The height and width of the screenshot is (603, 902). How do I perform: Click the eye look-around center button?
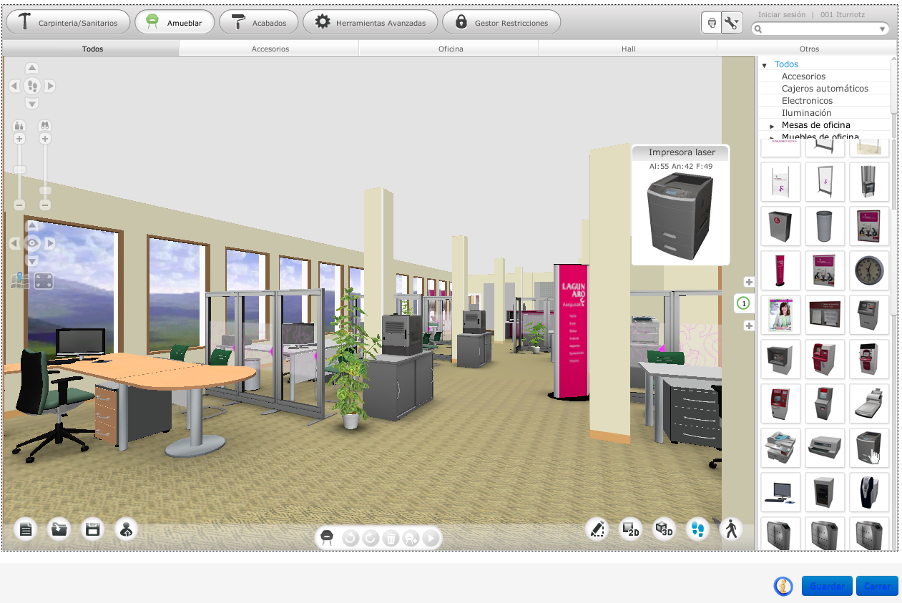click(x=32, y=244)
